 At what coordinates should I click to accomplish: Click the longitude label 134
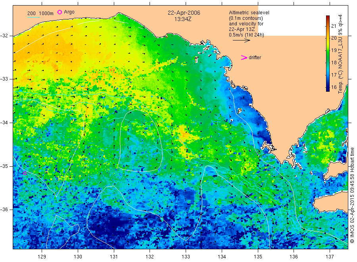point(222,257)
